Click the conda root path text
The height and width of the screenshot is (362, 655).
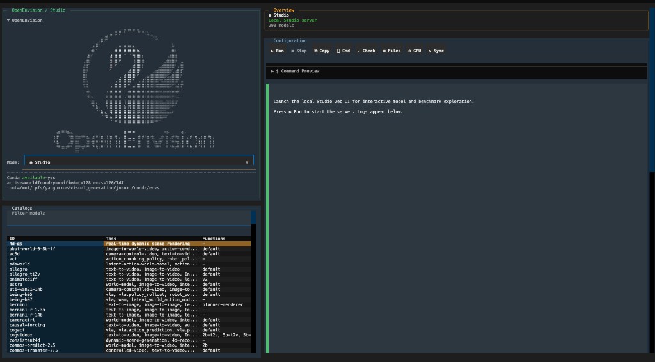pos(83,188)
